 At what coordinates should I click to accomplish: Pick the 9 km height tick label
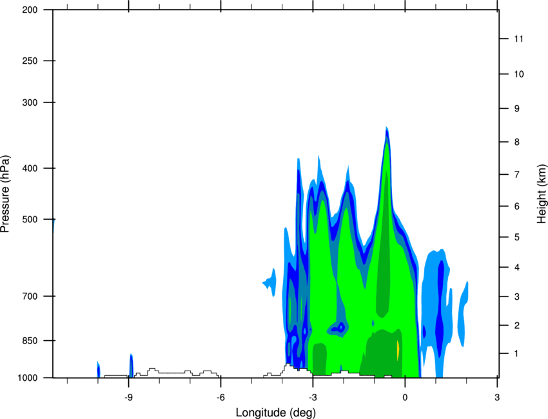pyautogui.click(x=517, y=108)
